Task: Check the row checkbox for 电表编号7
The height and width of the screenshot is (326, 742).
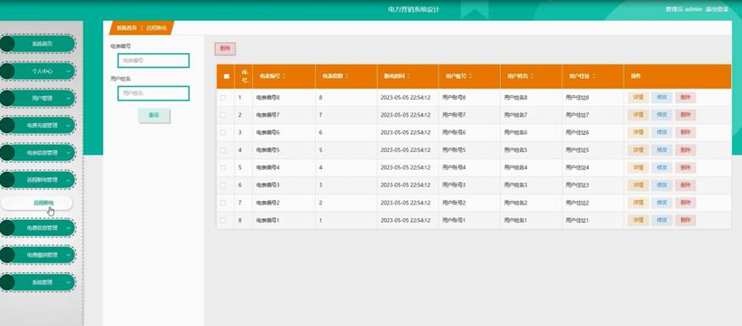Action: coord(223,115)
